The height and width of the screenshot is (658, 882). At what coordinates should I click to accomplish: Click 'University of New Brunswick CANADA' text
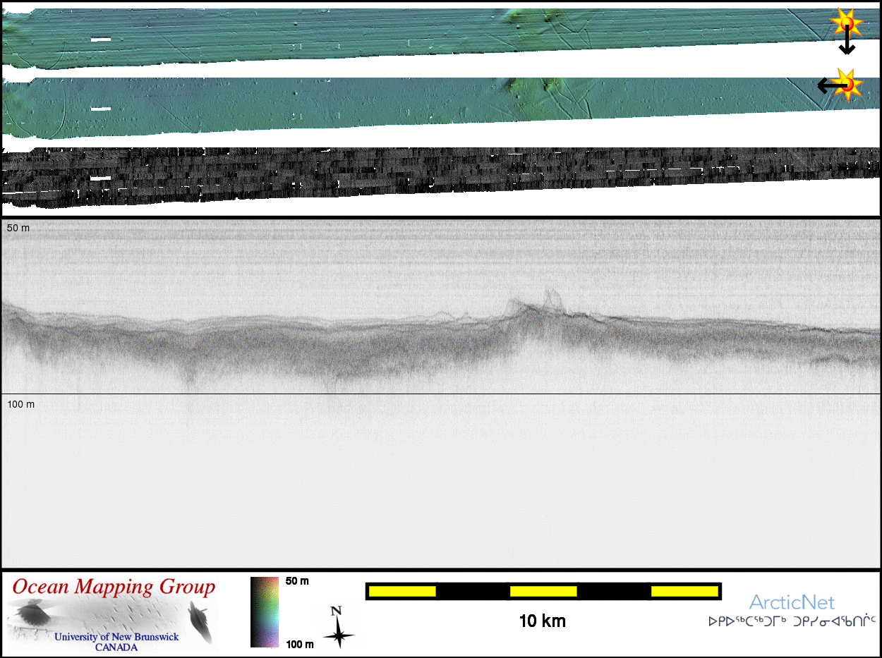pyautogui.click(x=116, y=642)
